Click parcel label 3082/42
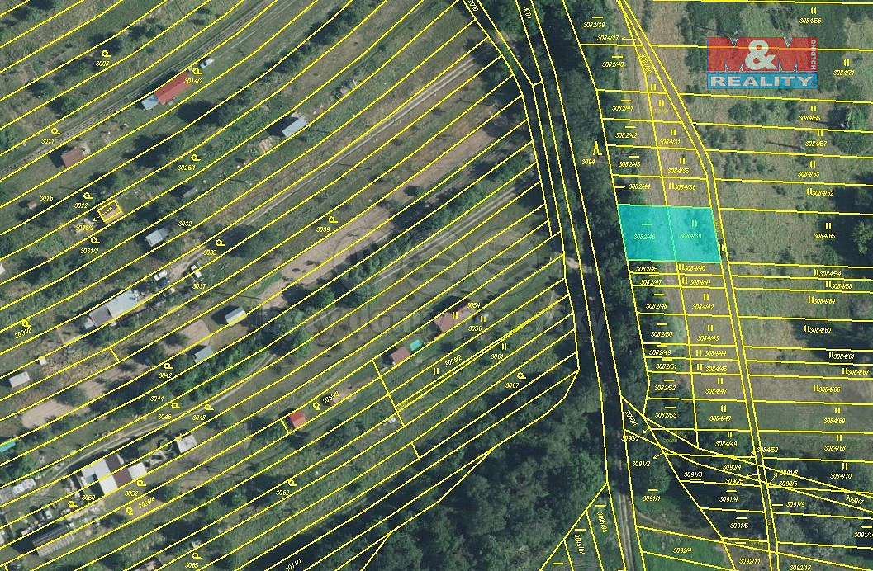This screenshot has height=571, width=873. (x=626, y=135)
